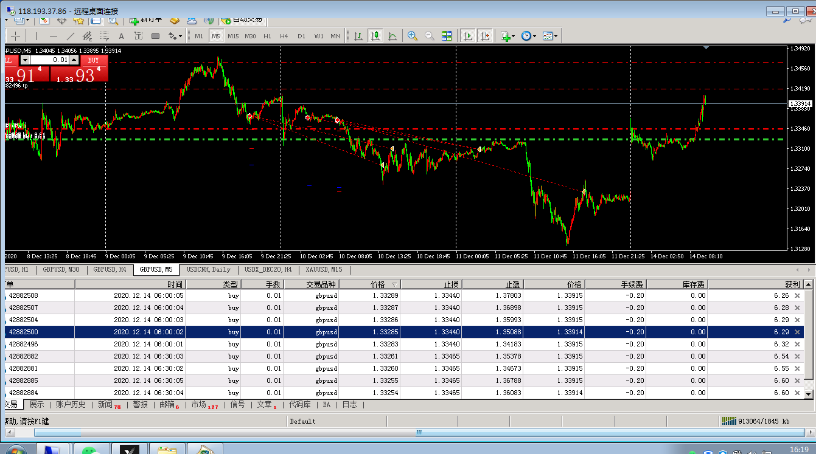Sort by 止损 column header
Viewport: 816px width, 454px height.
(431, 284)
